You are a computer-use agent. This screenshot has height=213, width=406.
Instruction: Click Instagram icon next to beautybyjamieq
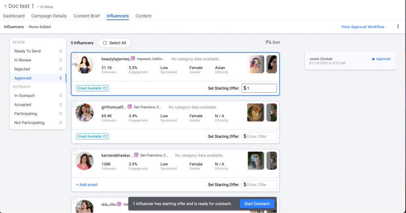pos(133,59)
